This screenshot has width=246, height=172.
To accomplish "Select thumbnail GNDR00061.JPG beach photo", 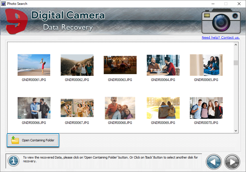I will coord(34,65).
